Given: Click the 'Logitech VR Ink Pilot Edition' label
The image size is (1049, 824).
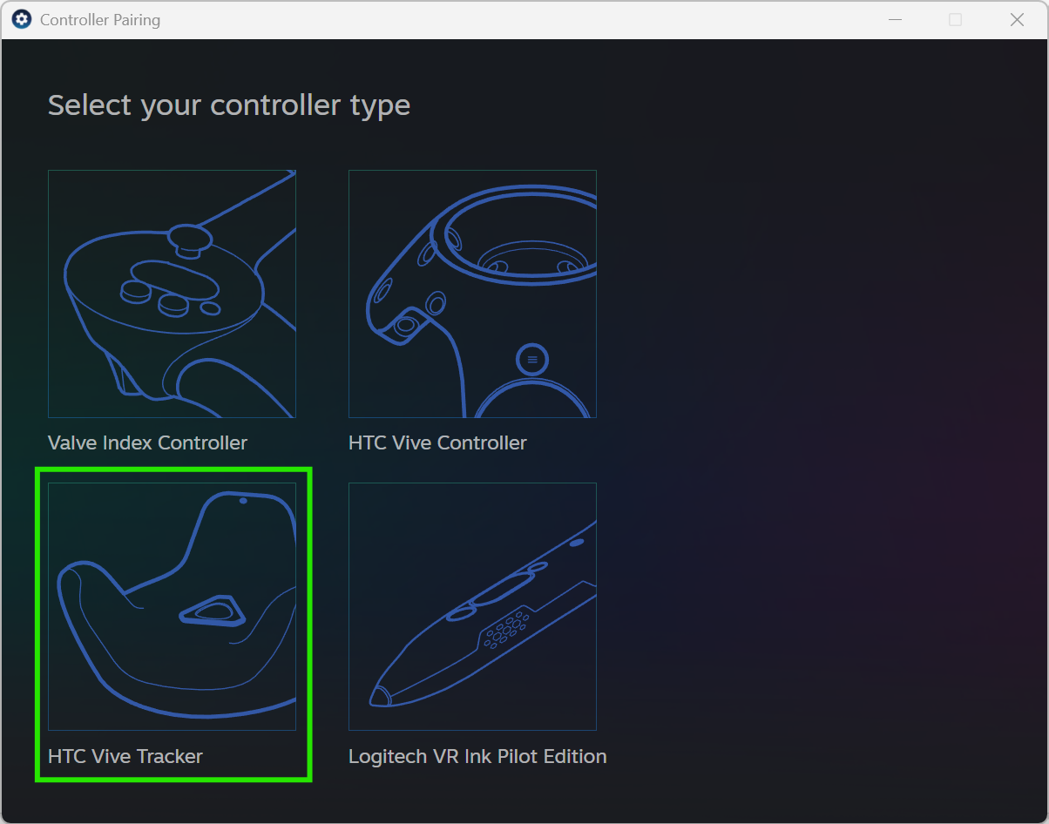Looking at the screenshot, I should point(477,756).
